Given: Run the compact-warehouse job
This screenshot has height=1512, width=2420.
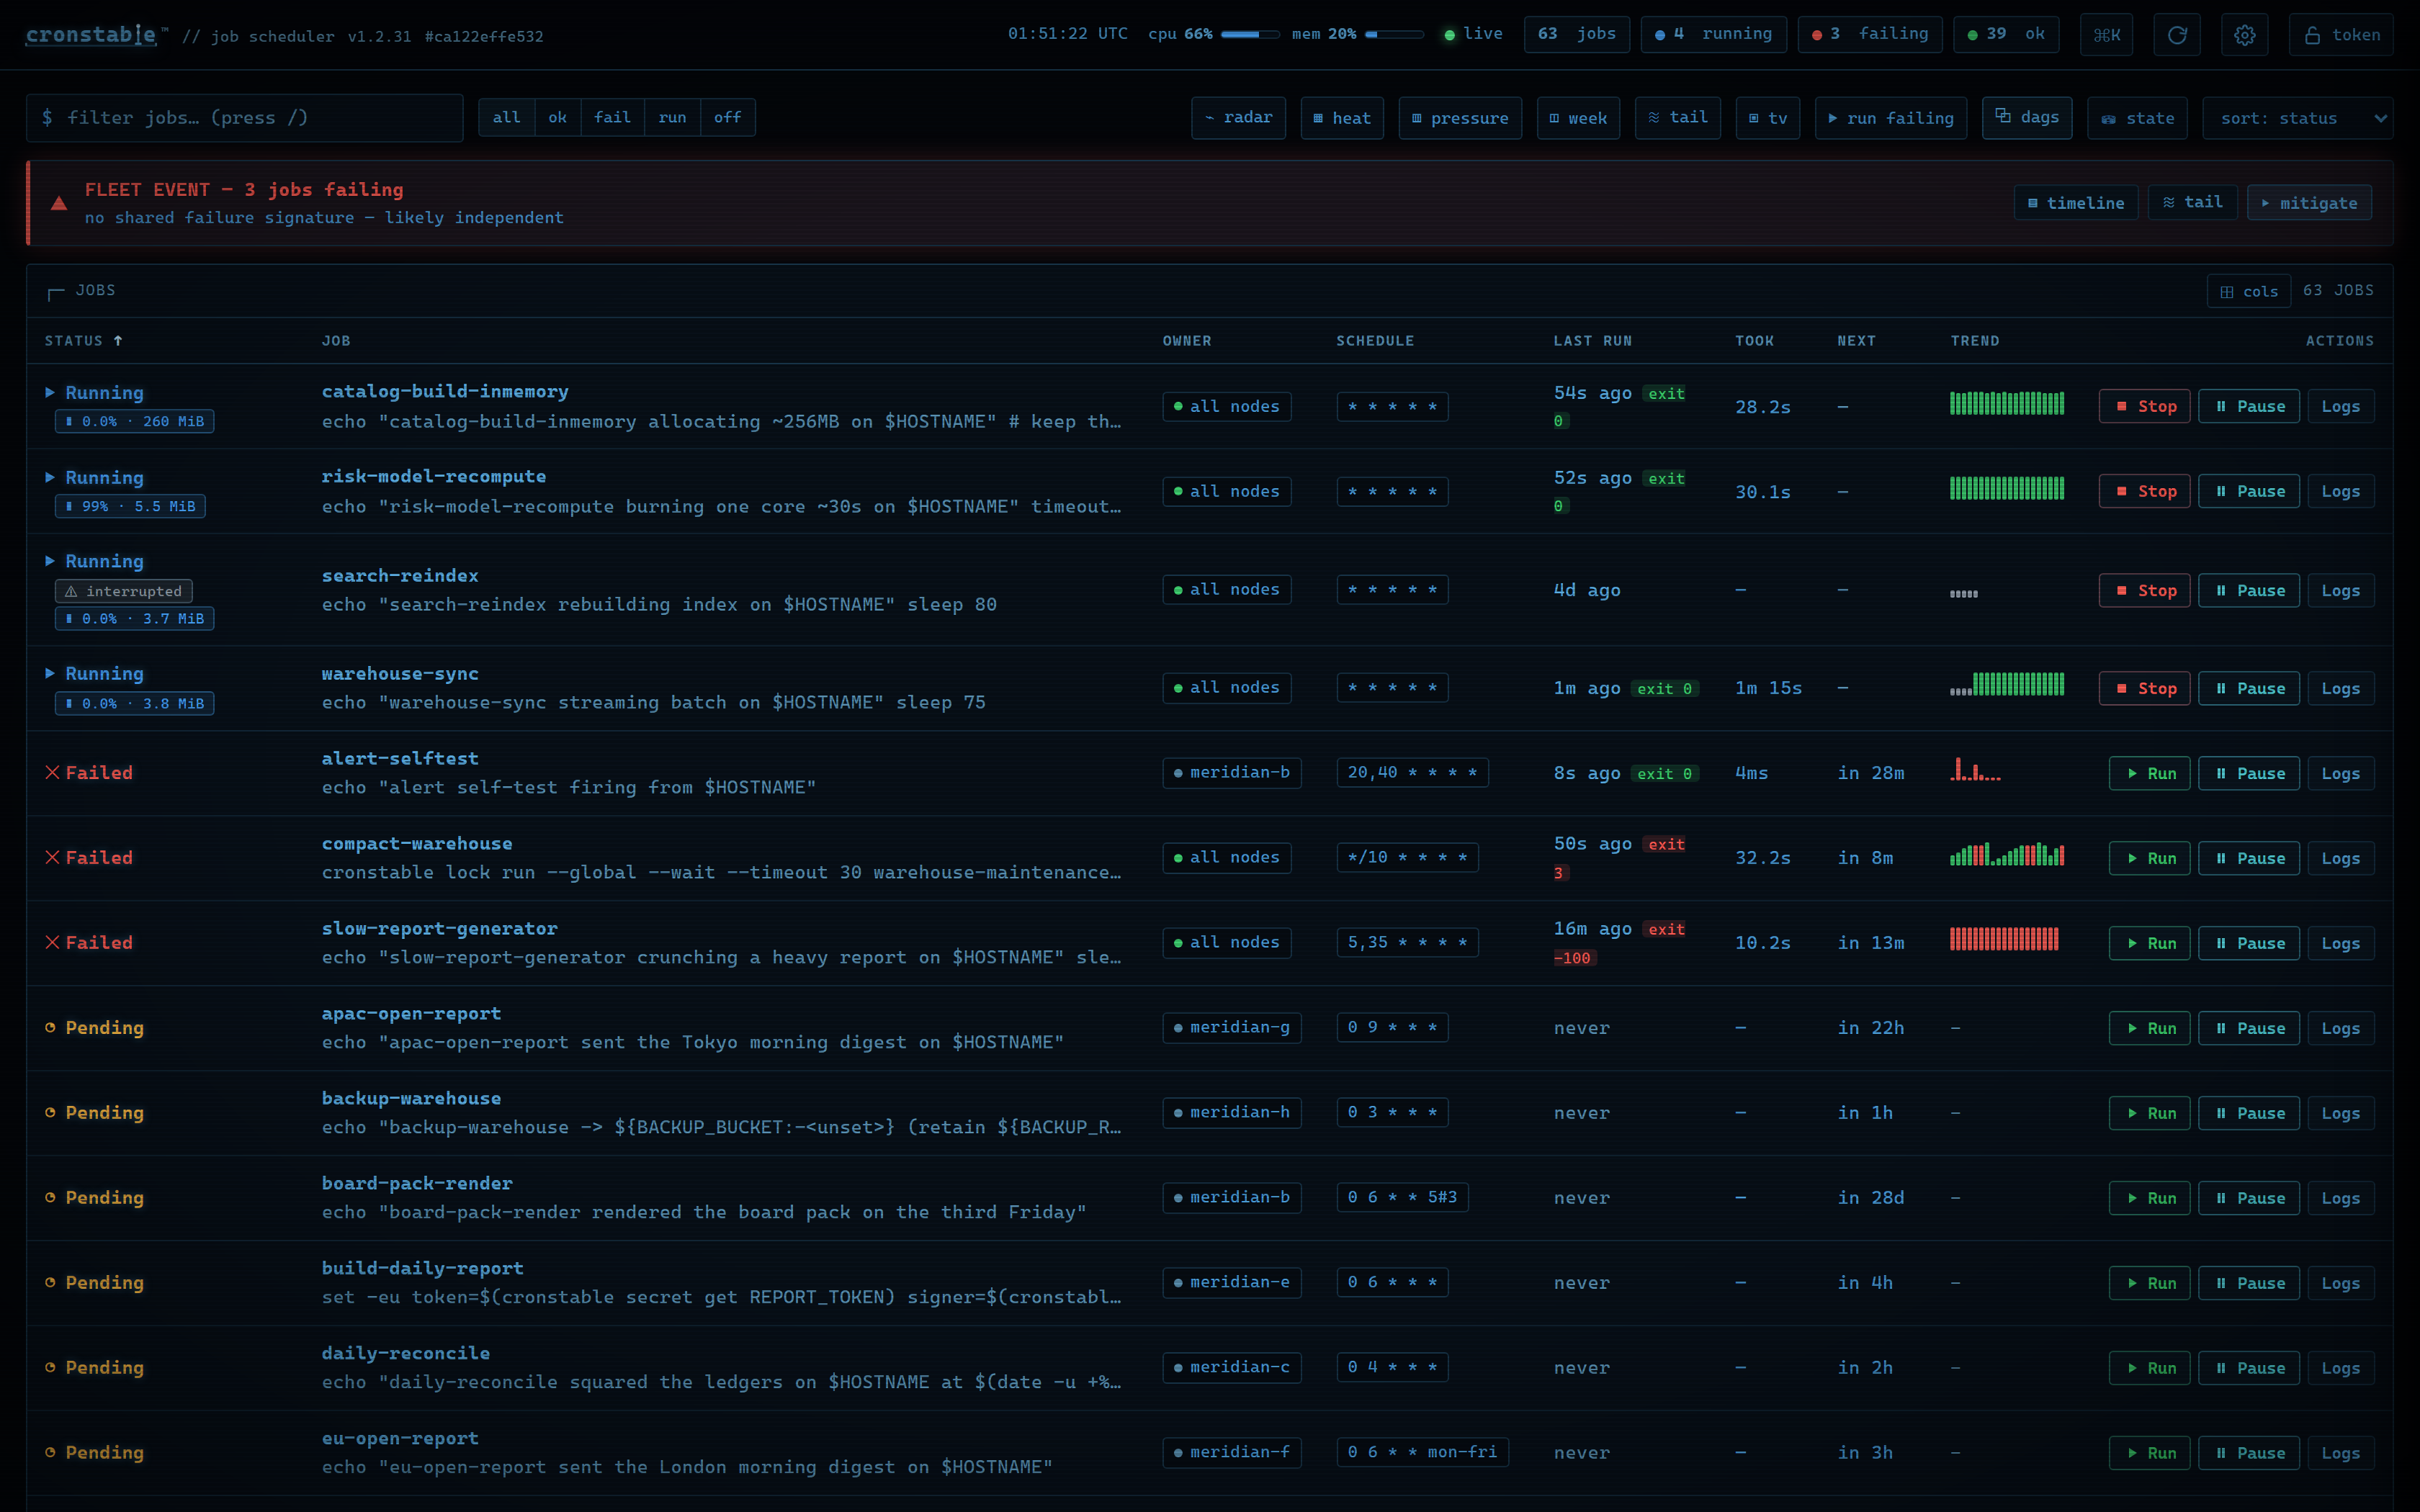Looking at the screenshot, I should (2150, 859).
